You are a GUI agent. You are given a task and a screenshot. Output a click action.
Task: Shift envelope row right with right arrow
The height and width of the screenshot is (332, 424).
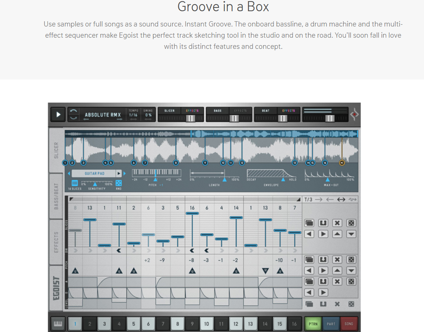tap(323, 292)
